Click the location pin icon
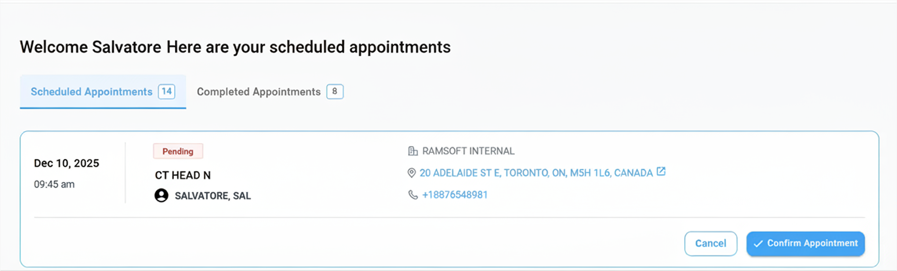The width and height of the screenshot is (897, 271). [x=411, y=173]
